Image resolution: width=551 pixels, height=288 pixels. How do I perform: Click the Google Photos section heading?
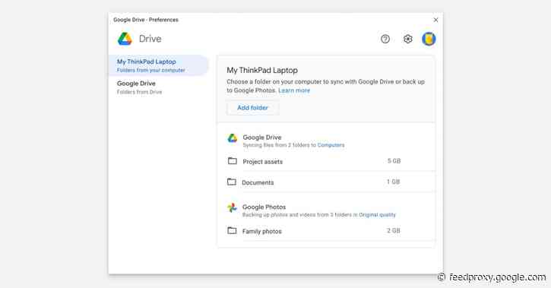[x=264, y=207]
